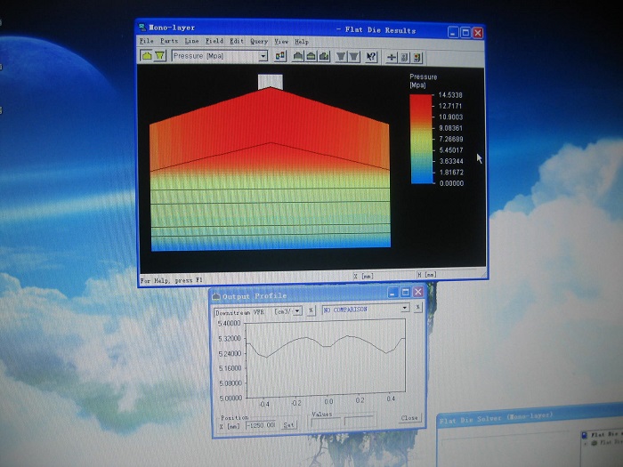623x467 pixels.
Task: Open the Query menu
Action: pyautogui.click(x=259, y=41)
